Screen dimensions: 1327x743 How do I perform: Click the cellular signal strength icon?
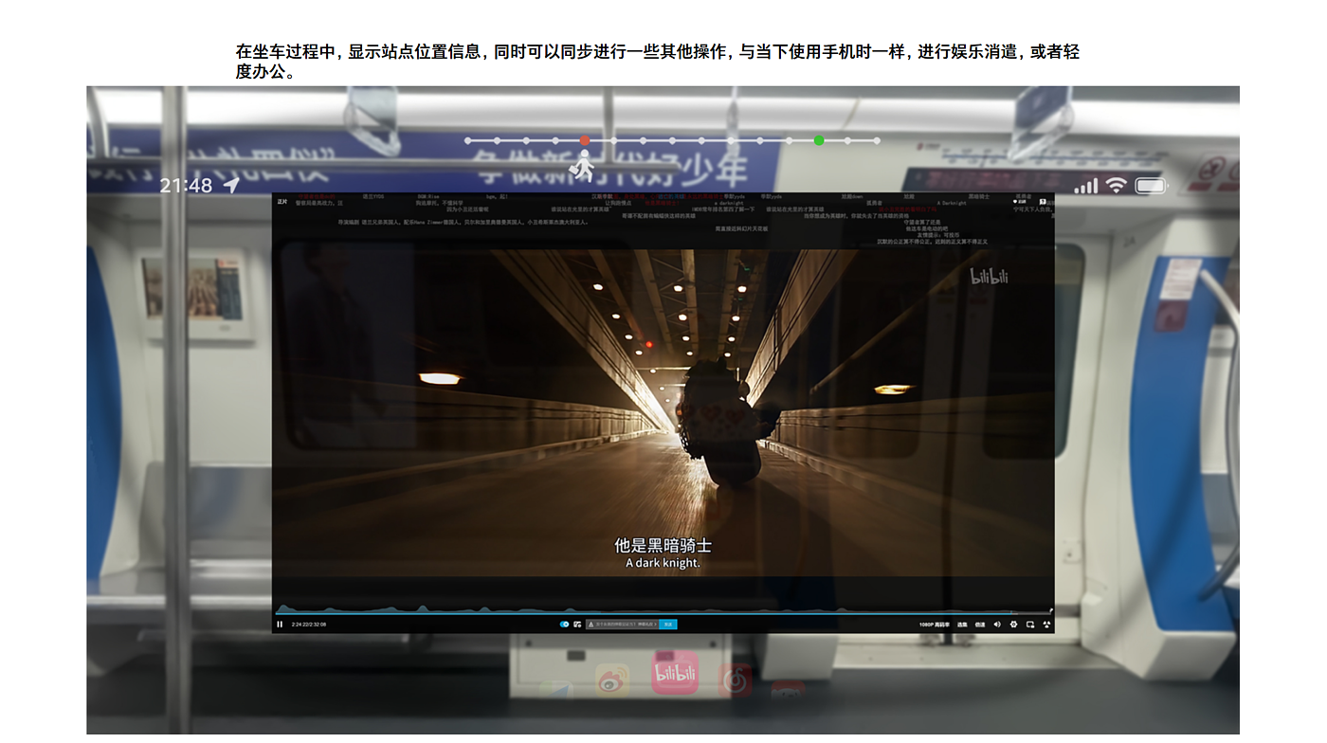point(1086,186)
